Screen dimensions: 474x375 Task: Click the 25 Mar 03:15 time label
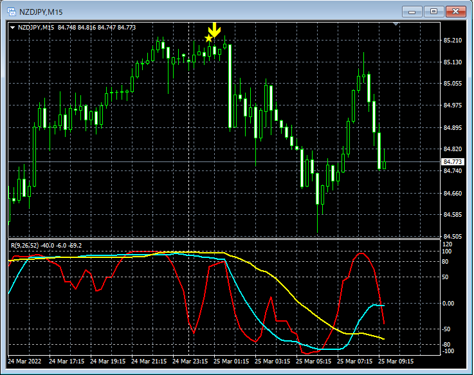(x=272, y=361)
